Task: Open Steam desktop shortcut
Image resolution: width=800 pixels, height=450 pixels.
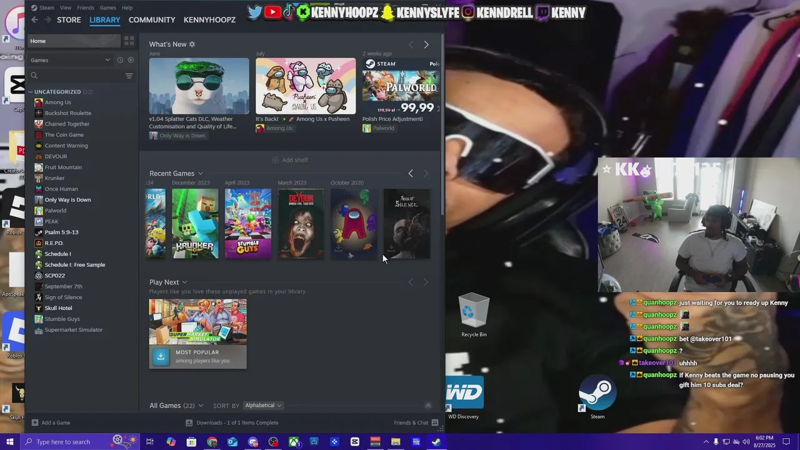Action: tap(597, 397)
